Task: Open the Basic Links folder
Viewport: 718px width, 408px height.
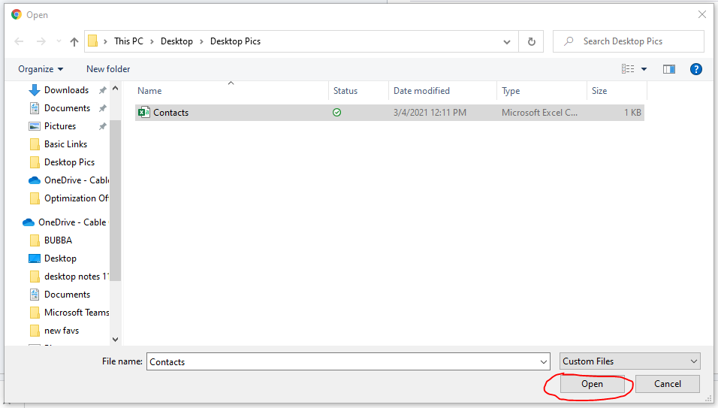Action: point(65,144)
